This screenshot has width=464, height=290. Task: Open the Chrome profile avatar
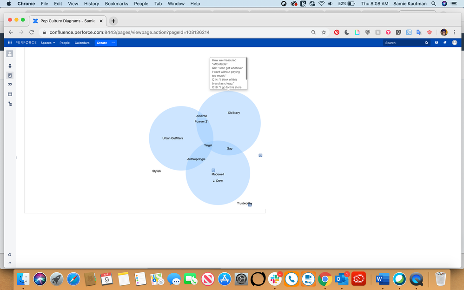click(x=444, y=32)
